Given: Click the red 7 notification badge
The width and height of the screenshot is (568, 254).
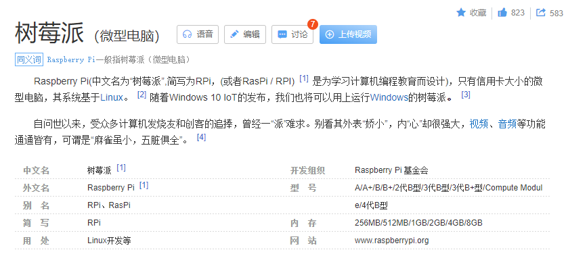Looking at the screenshot, I should coord(312,24).
